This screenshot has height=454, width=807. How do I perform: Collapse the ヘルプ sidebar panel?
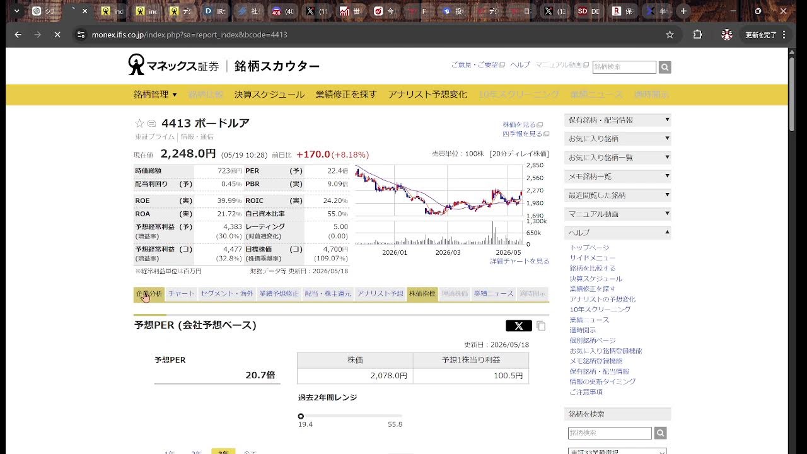tap(618, 233)
